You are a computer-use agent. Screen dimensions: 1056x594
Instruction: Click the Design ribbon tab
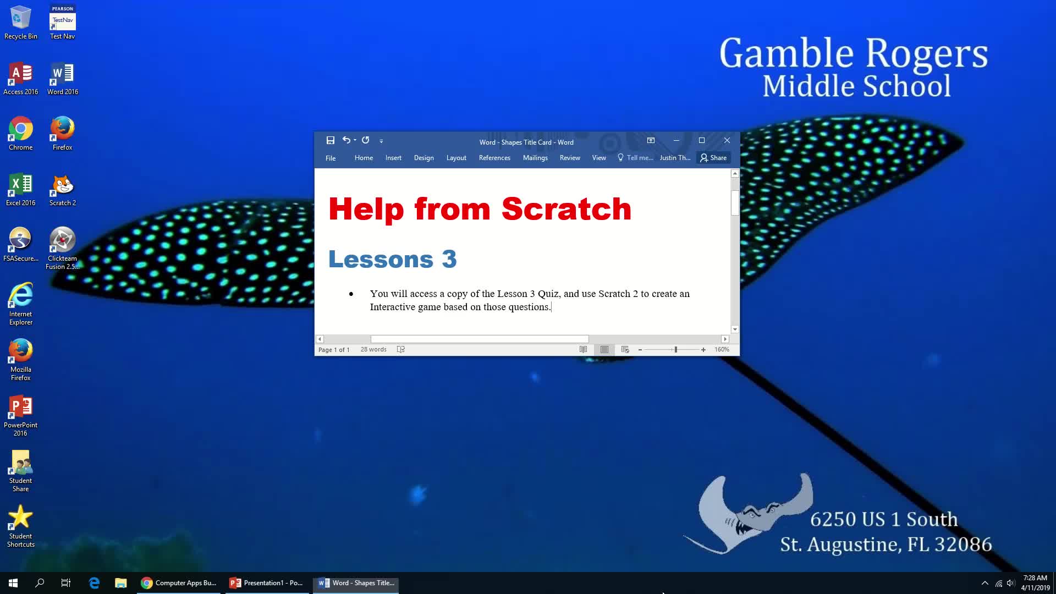pyautogui.click(x=424, y=158)
